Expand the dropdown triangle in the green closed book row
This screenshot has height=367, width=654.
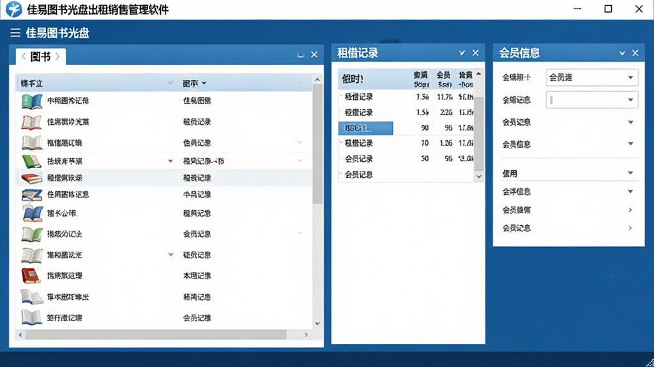(x=170, y=161)
